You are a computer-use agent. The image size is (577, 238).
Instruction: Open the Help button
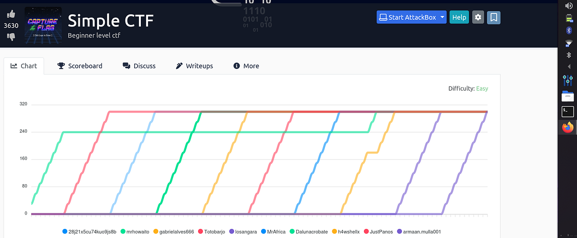459,17
